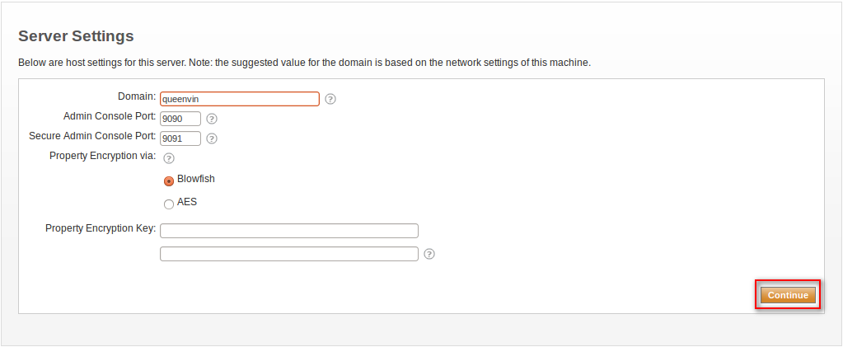Click the "Secure Admin Console Port:" label

pos(92,135)
